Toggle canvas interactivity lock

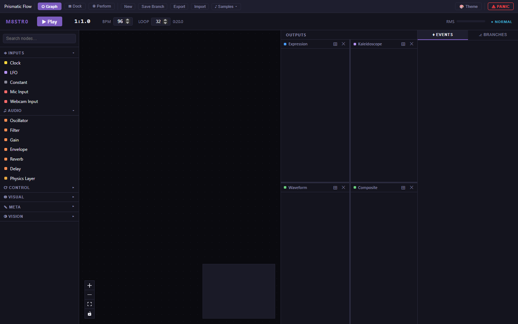pyautogui.click(x=90, y=314)
